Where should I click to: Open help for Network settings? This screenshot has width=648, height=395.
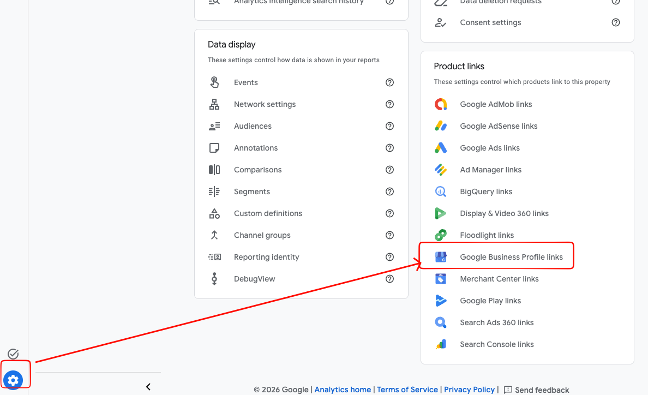(389, 104)
